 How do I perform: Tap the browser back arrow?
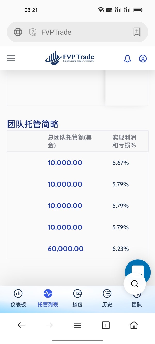click(x=21, y=325)
